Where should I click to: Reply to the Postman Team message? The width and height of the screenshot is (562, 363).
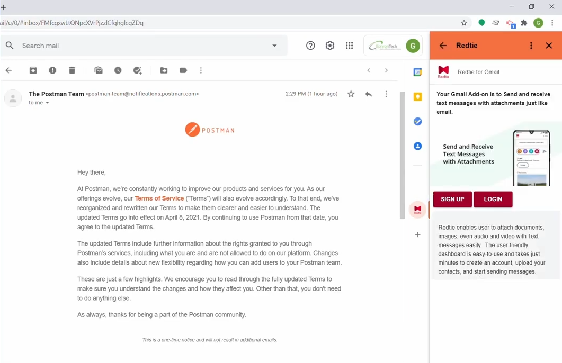[x=369, y=94]
